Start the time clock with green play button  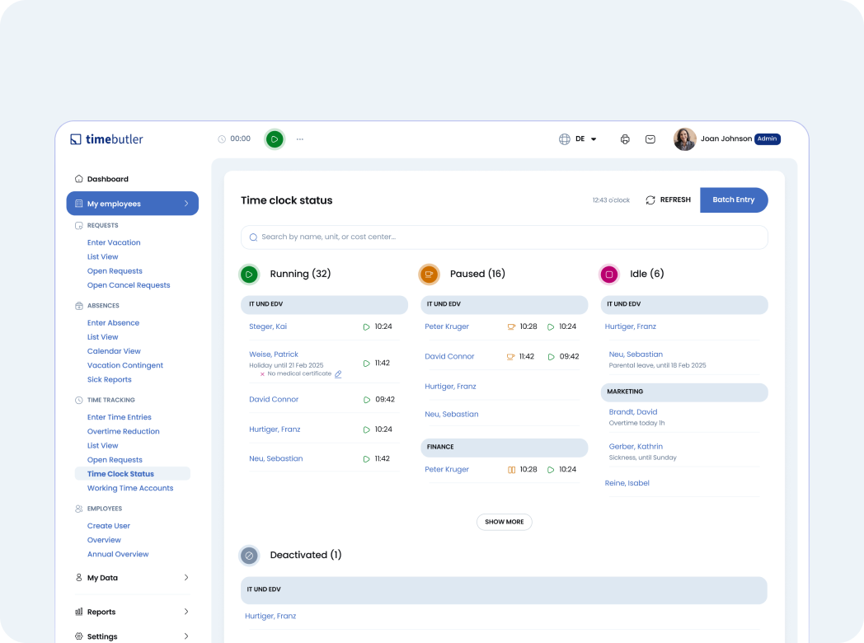click(x=275, y=139)
